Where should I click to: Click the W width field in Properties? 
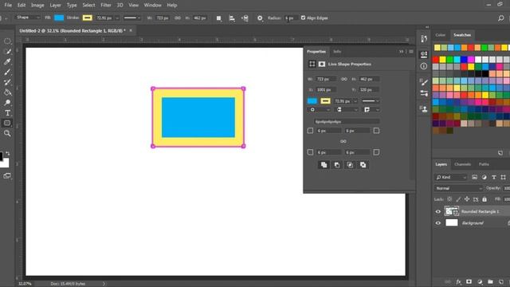click(x=326, y=79)
